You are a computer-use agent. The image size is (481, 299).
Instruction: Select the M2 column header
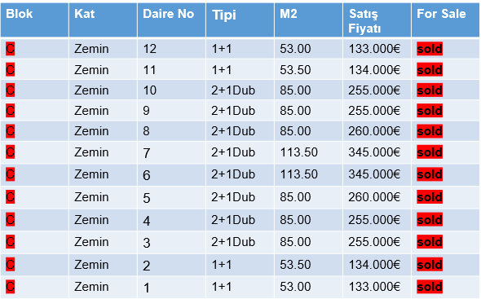tap(308, 20)
